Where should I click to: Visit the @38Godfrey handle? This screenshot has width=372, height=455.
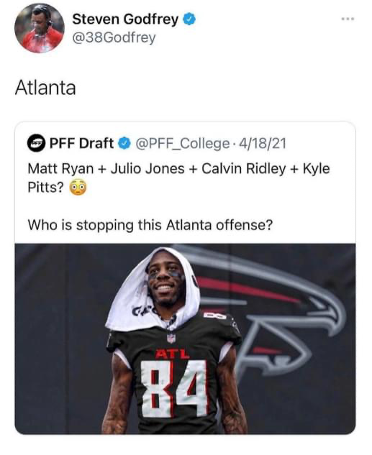[x=114, y=38]
